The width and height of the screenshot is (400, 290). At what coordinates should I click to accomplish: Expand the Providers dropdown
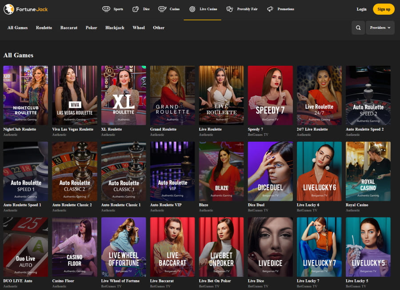[380, 28]
